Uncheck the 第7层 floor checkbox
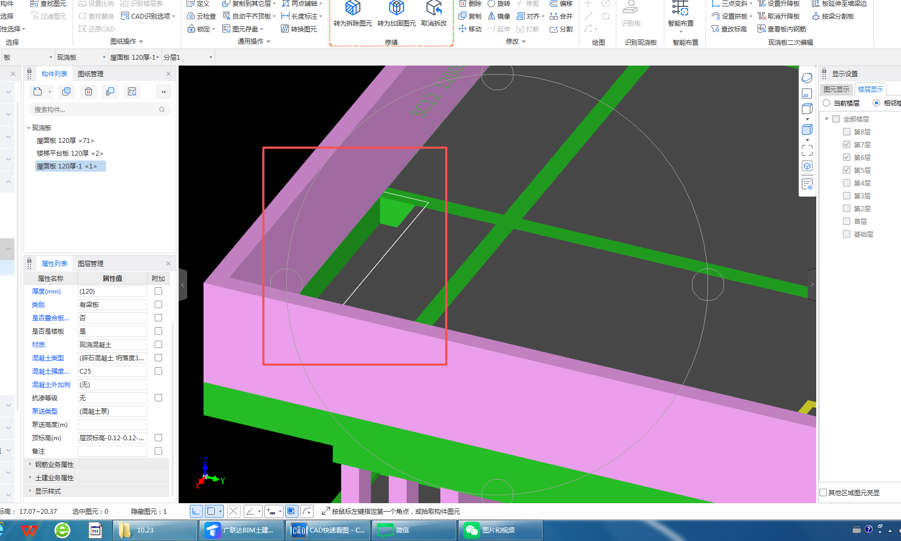901x541 pixels. point(847,144)
